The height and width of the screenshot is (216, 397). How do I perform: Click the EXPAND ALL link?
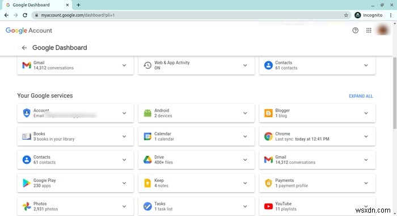[x=361, y=96]
